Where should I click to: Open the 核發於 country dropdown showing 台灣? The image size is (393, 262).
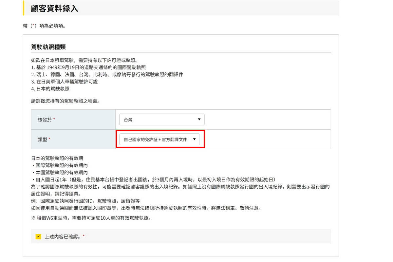pos(161,120)
